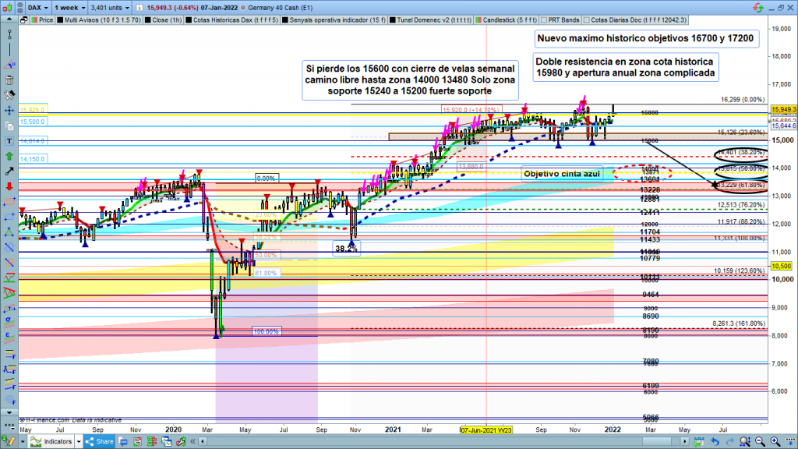
Task: Open the 1 week timeframe dropdown
Action: (69, 9)
